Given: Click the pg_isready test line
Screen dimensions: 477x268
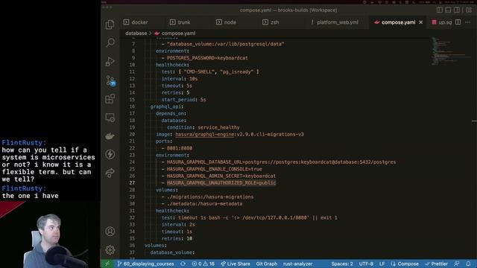Looking at the screenshot, I should pos(210,71).
